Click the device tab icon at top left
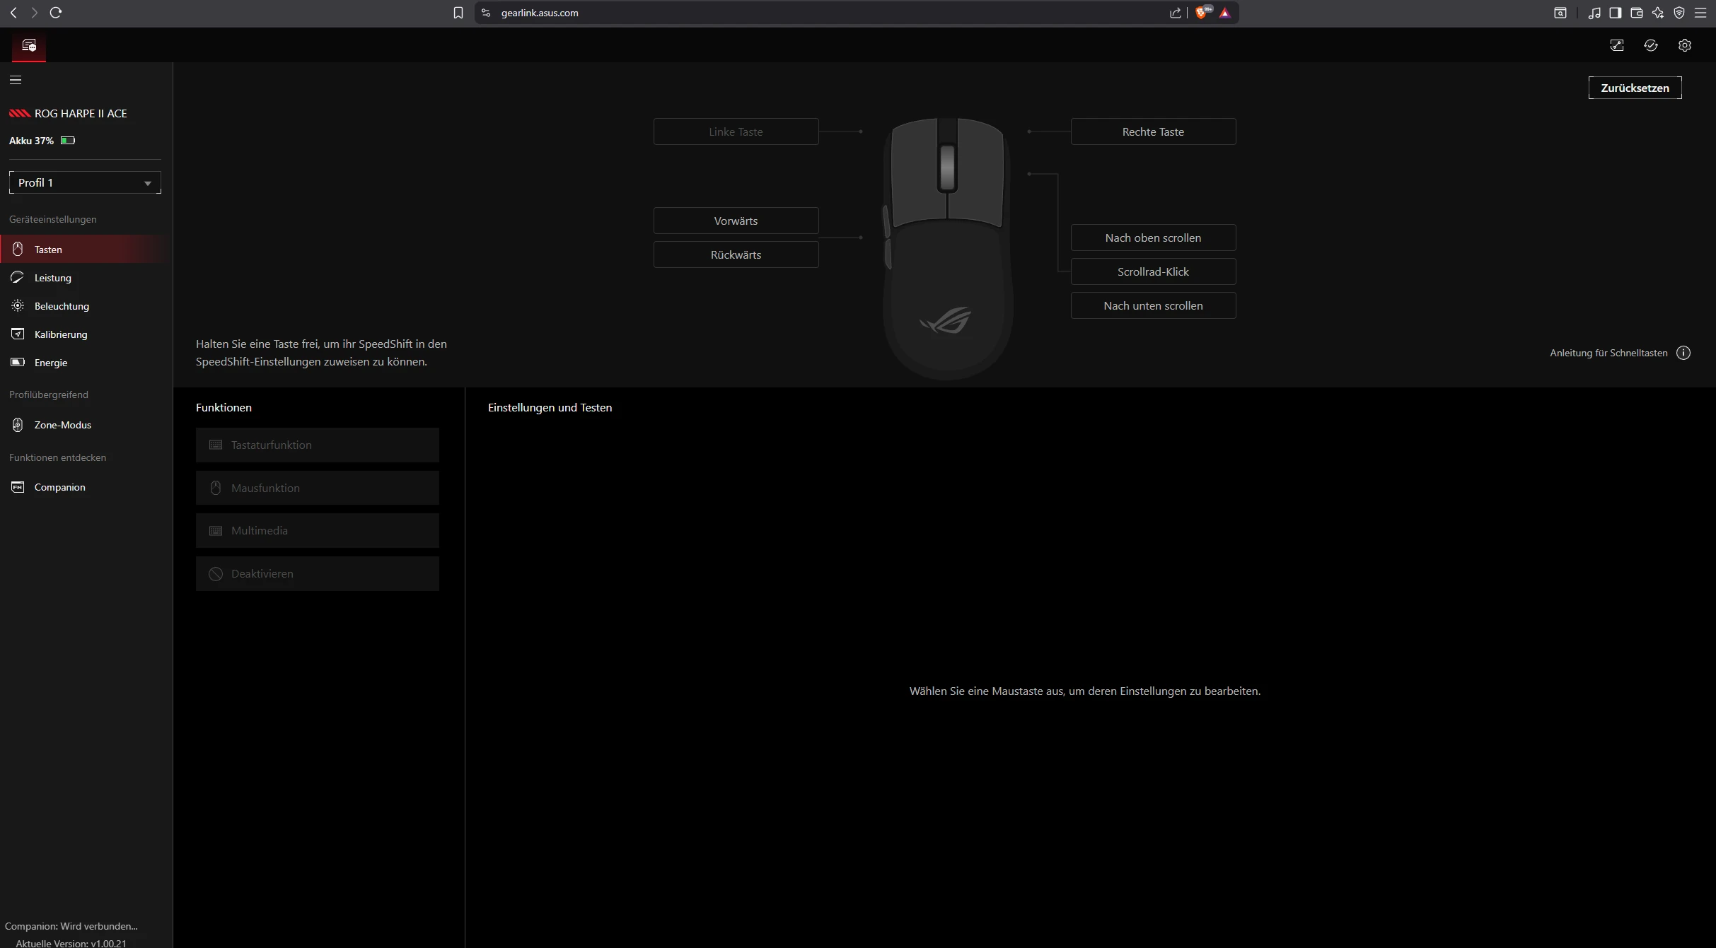 (29, 45)
